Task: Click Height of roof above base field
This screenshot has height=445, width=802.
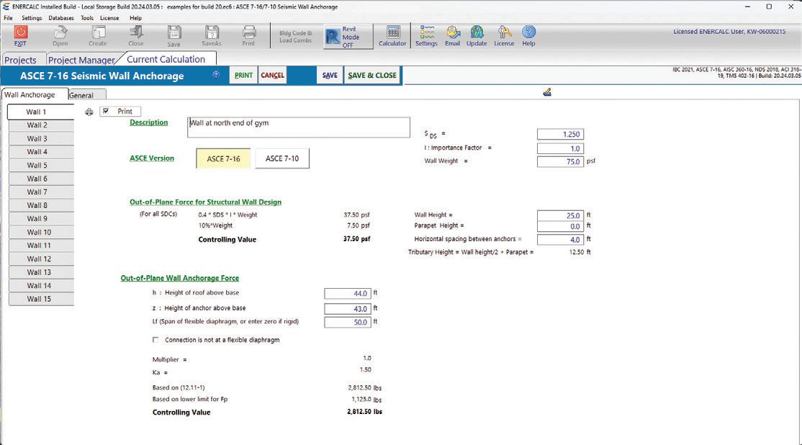Action: [x=347, y=294]
